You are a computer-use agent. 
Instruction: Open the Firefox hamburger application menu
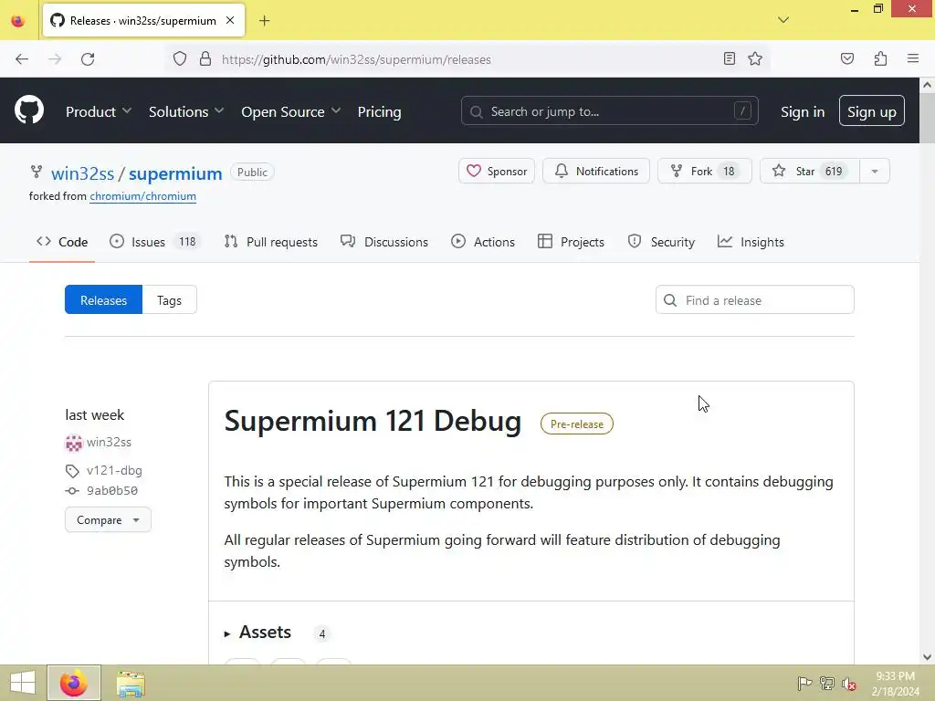(913, 58)
